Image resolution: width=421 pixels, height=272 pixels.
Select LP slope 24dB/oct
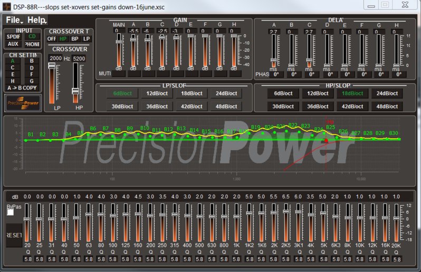pyautogui.click(x=226, y=93)
